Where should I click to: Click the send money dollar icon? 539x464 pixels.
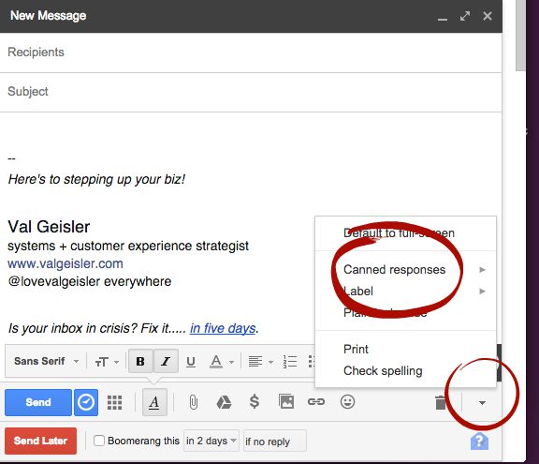point(255,402)
